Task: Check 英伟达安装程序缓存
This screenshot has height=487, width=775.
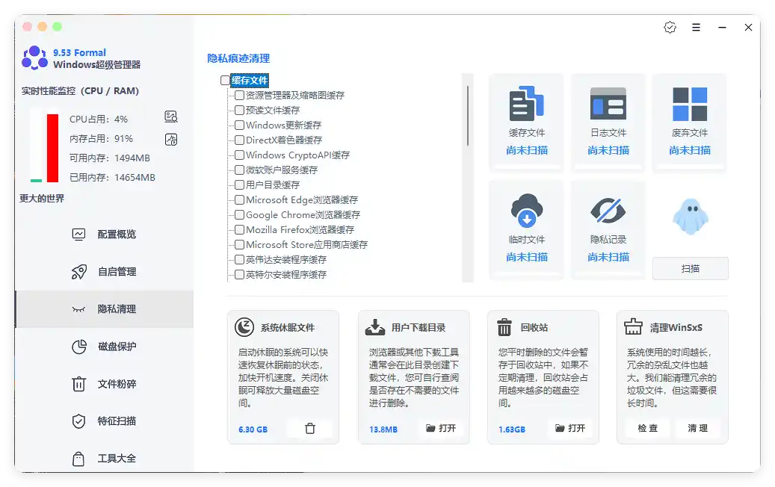Action: point(239,259)
